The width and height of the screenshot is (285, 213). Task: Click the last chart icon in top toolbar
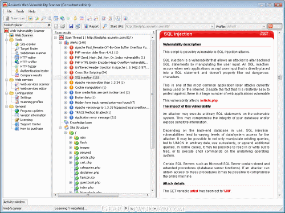tap(125, 18)
